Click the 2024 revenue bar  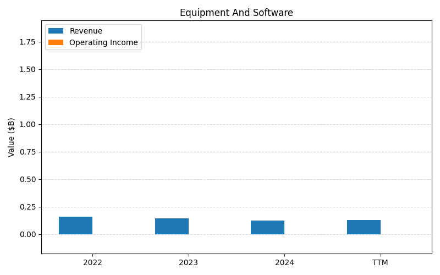tap(267, 228)
